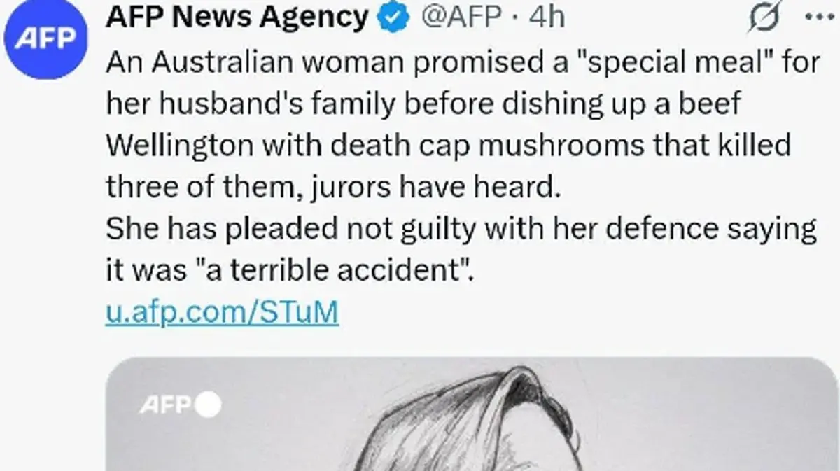Image resolution: width=840 pixels, height=471 pixels.
Task: Click the AFP watermark logo in image
Action: click(x=168, y=405)
